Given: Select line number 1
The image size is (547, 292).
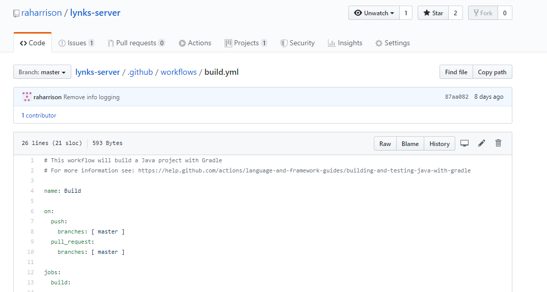Looking at the screenshot, I should point(32,160).
